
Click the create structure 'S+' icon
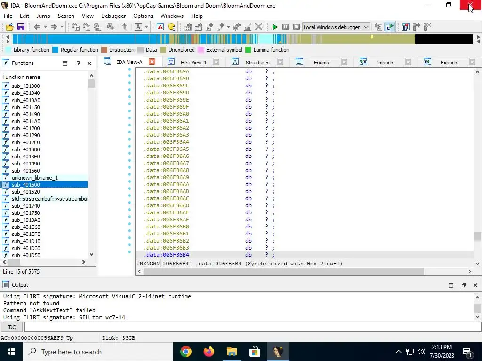[x=220, y=27]
